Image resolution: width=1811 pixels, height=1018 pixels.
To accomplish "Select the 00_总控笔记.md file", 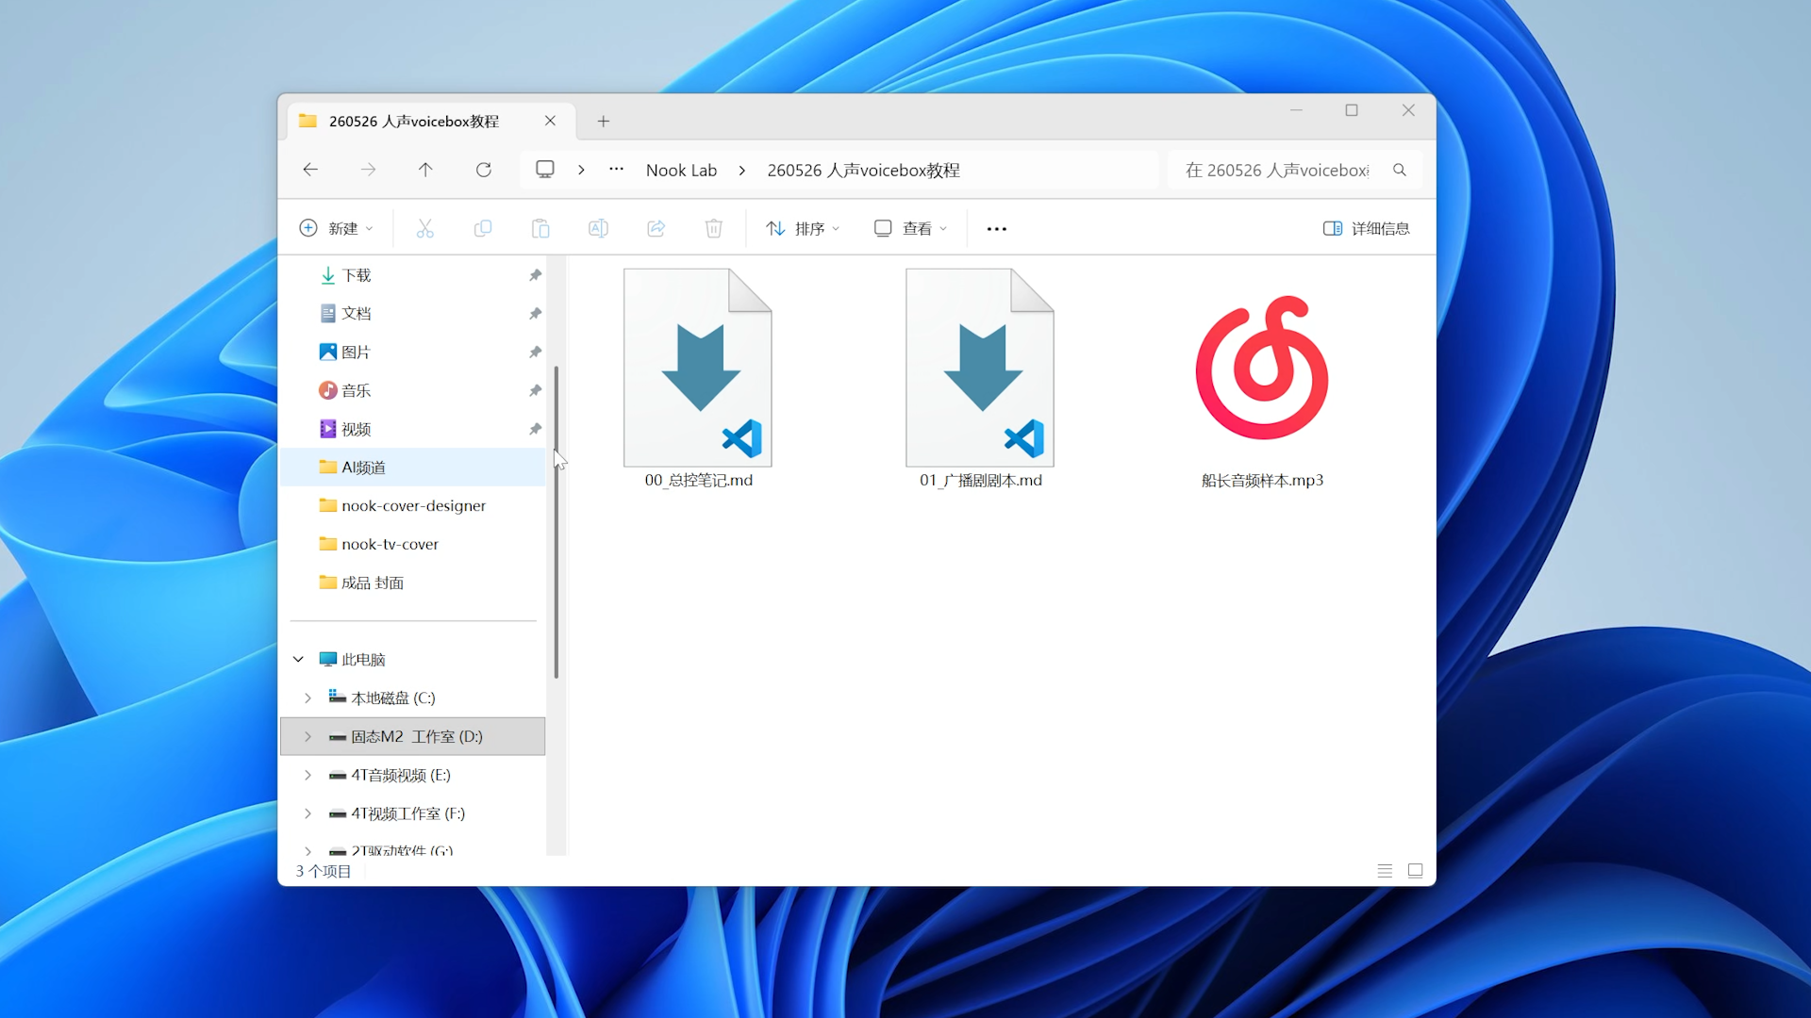I will coord(698,379).
